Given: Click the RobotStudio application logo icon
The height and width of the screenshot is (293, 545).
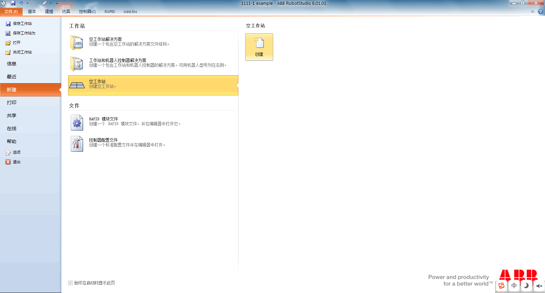Looking at the screenshot, I should [x=3, y=3].
